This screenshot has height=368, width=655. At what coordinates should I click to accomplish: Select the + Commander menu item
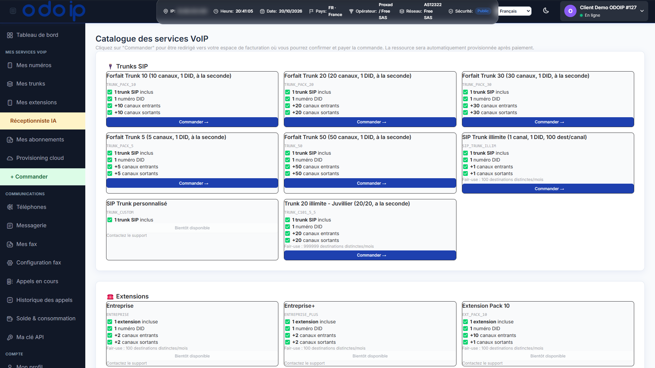(x=43, y=177)
